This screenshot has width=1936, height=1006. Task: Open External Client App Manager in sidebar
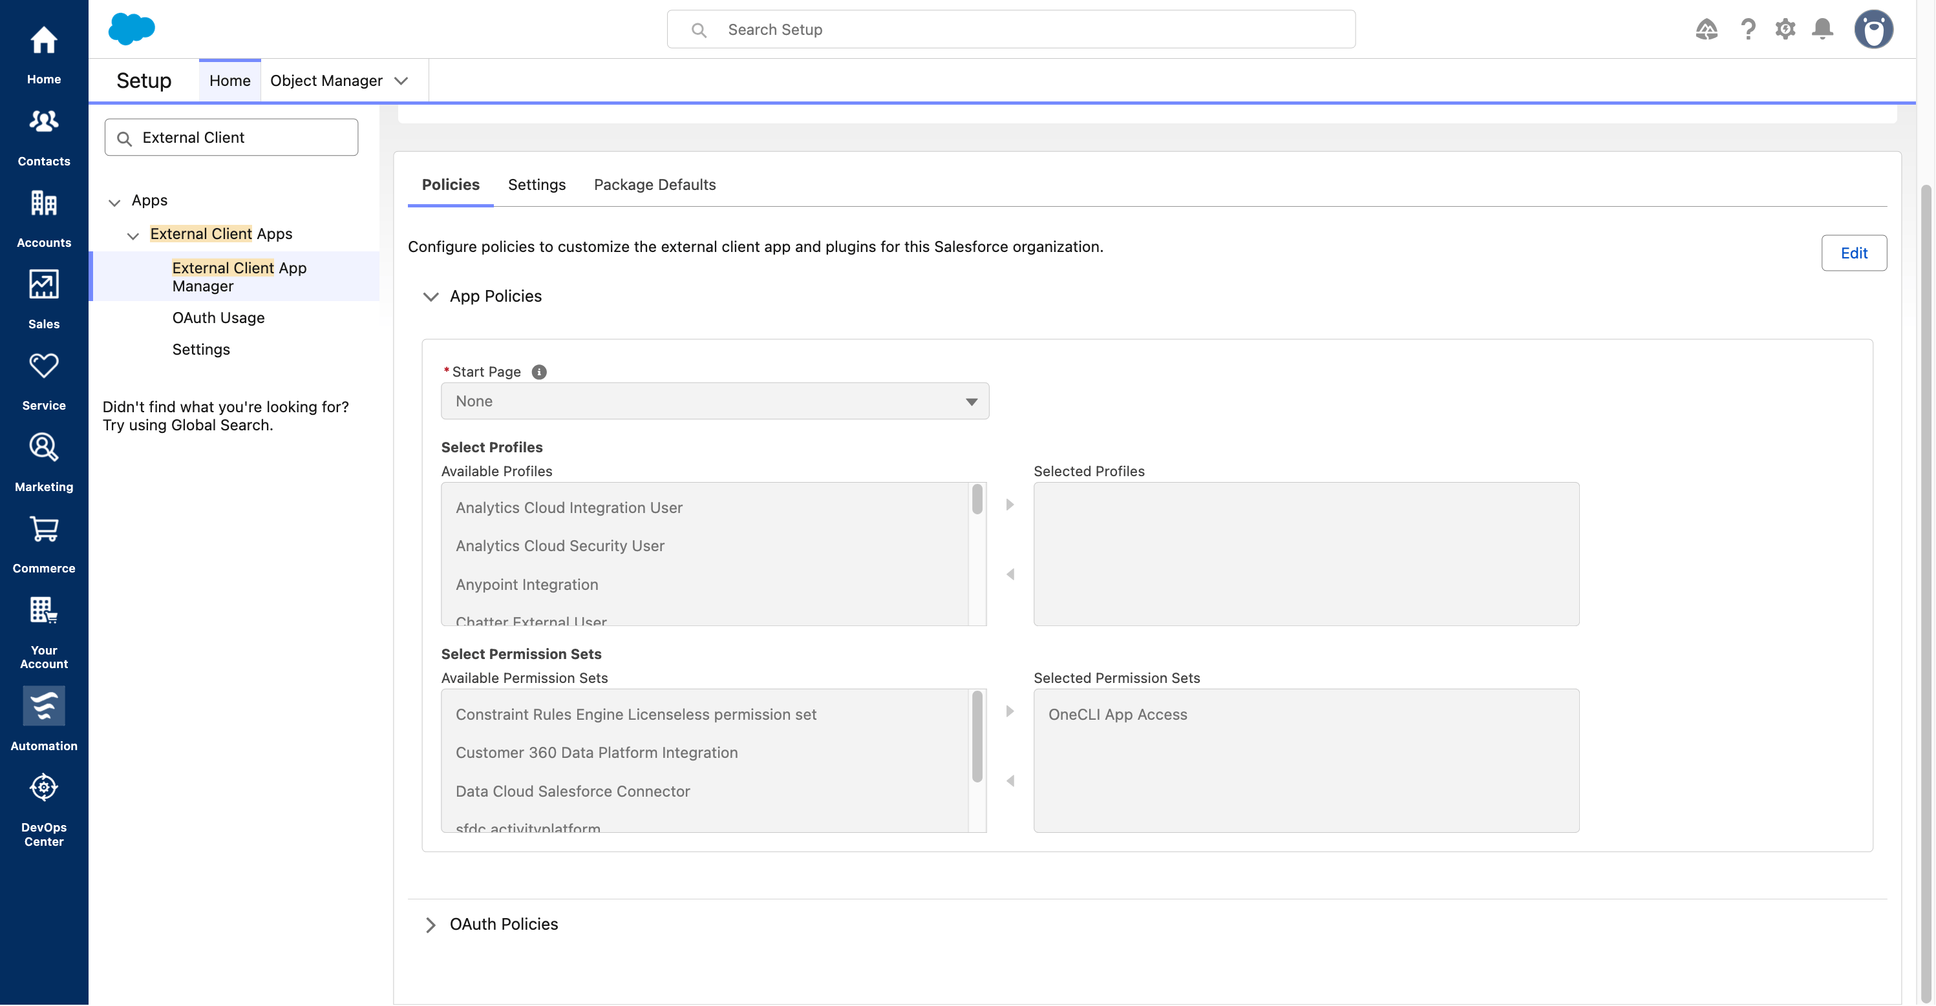point(239,277)
